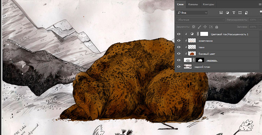The image size is (262, 135).
Task: Lock artboard nesting icon
Action: tap(211, 27)
